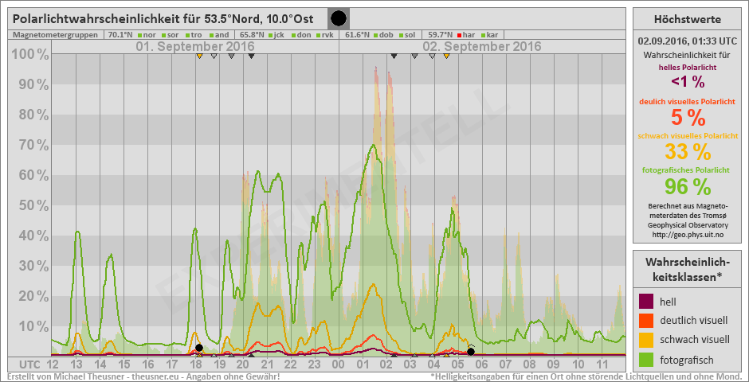Viewport: 749px width, 382px height.
Task: Click the green 'kar' magnetometer status square
Action: 483,35
